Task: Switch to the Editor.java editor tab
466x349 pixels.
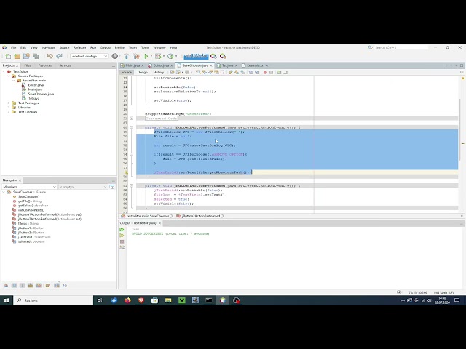Action: click(161, 65)
